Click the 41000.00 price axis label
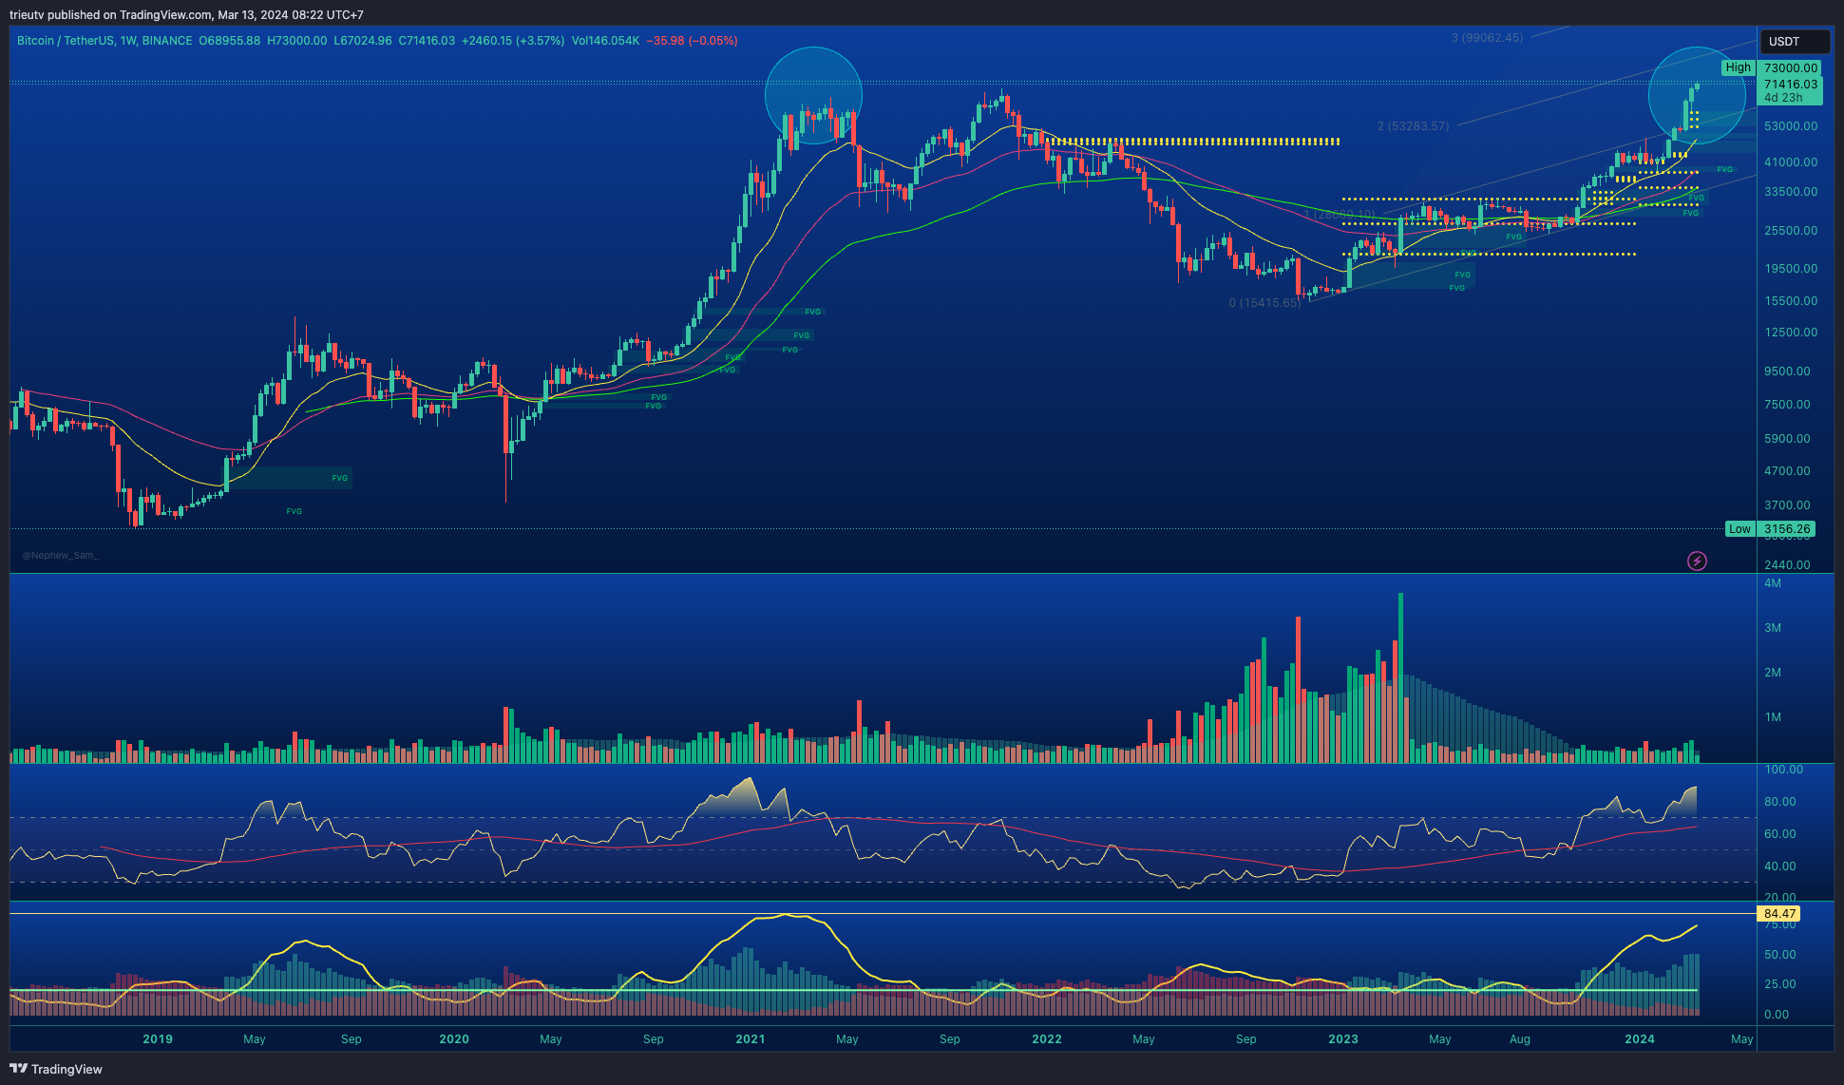This screenshot has height=1085, width=1844. click(x=1791, y=162)
